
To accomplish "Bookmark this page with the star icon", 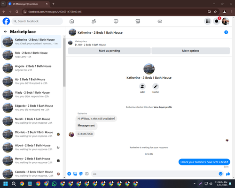I will pyautogui.click(x=215, y=12).
